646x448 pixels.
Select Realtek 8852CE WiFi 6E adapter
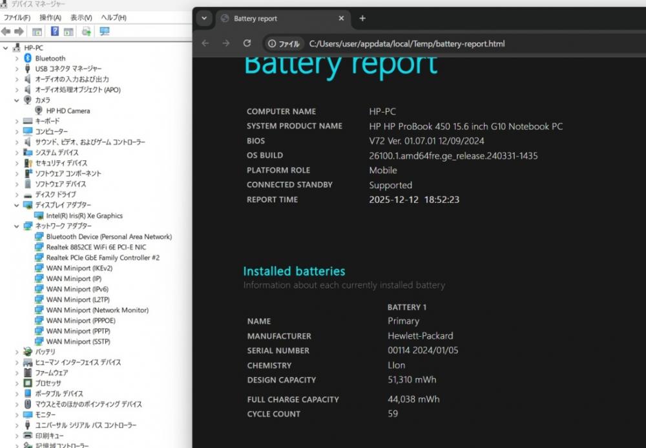(96, 247)
